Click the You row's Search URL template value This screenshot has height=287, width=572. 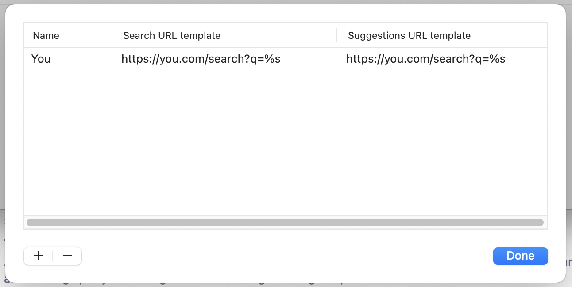(201, 59)
